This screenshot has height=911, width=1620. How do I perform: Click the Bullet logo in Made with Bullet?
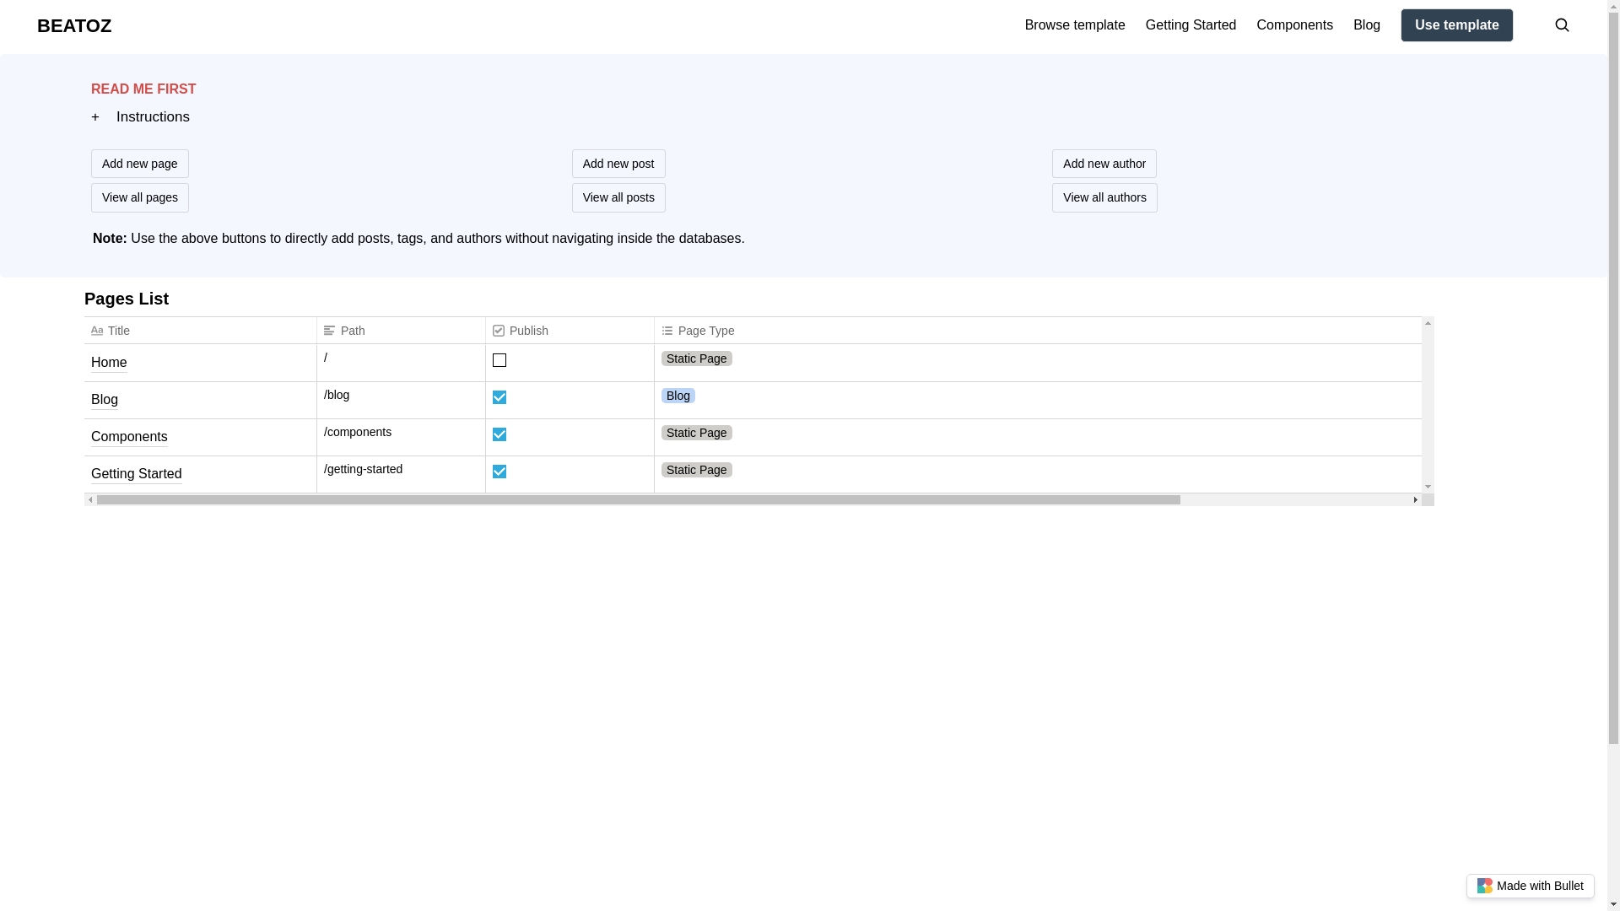[x=1485, y=886]
